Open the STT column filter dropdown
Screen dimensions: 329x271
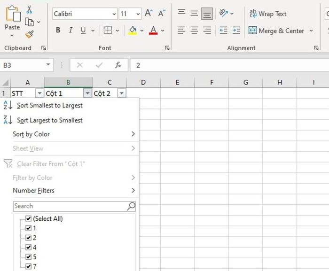coord(39,93)
